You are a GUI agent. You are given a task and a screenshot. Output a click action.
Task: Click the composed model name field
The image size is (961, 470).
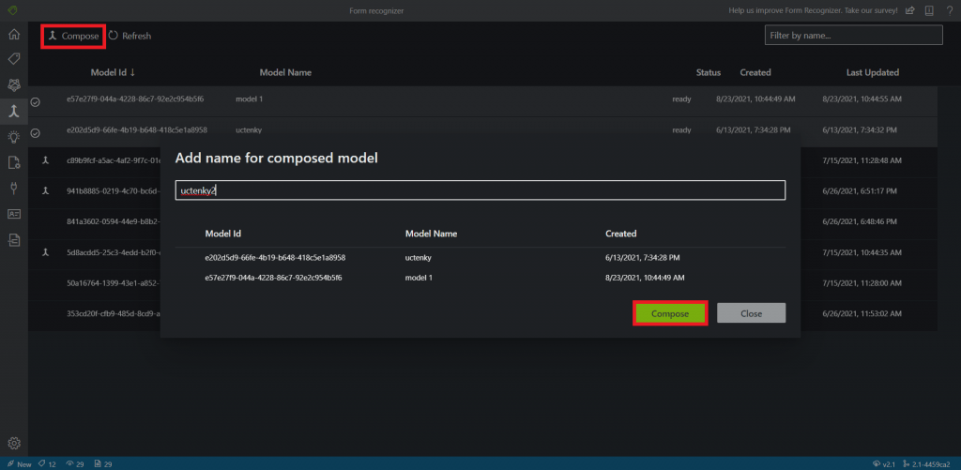click(480, 190)
